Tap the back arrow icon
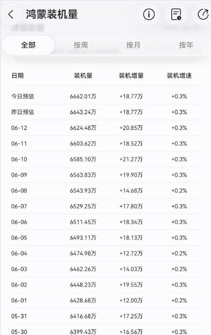 pyautogui.click(x=11, y=14)
